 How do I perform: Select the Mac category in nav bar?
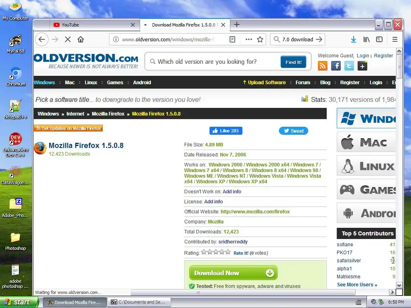[70, 83]
